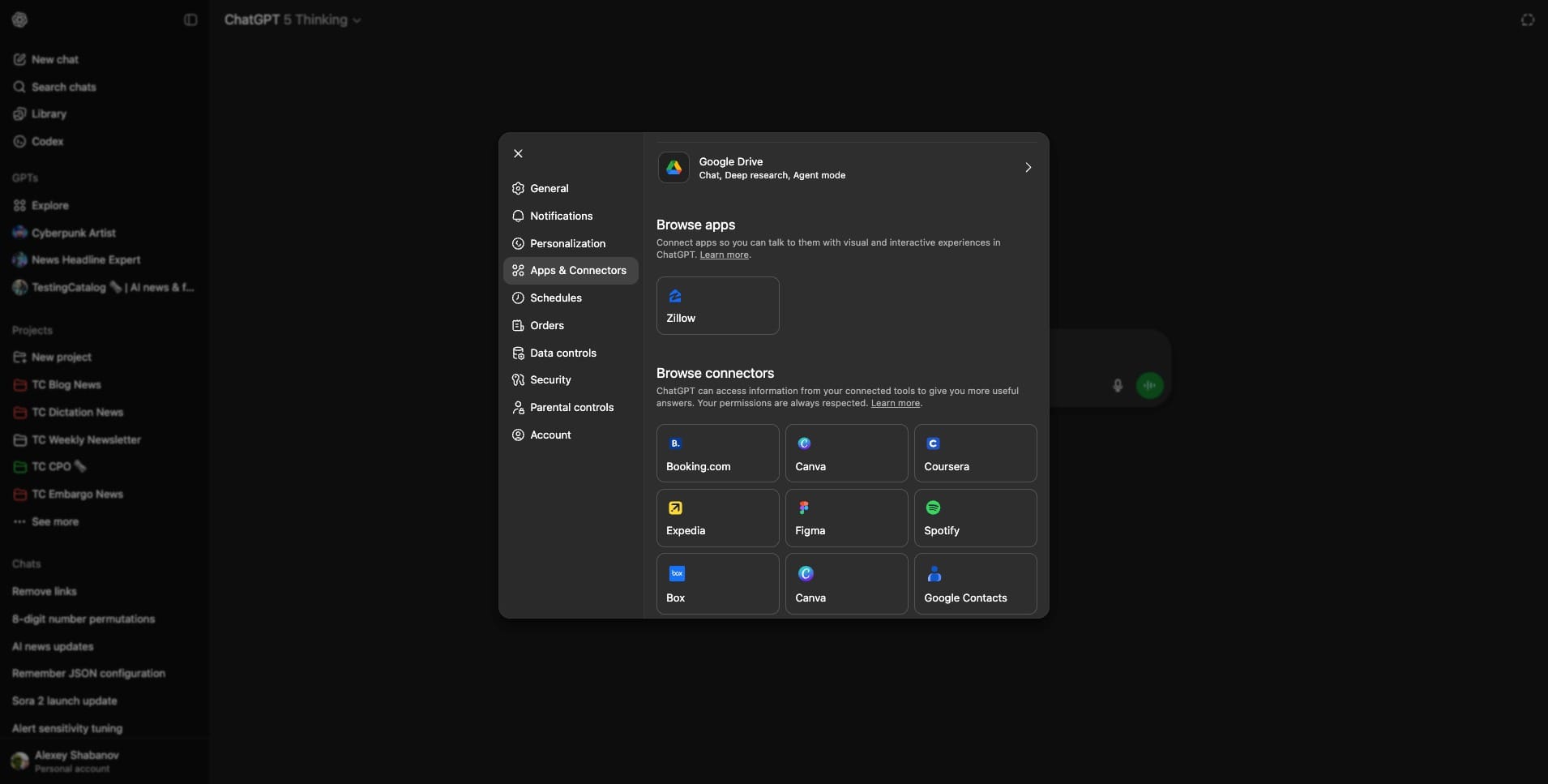This screenshot has height=784, width=1548.
Task: Open General settings
Action: [571, 188]
